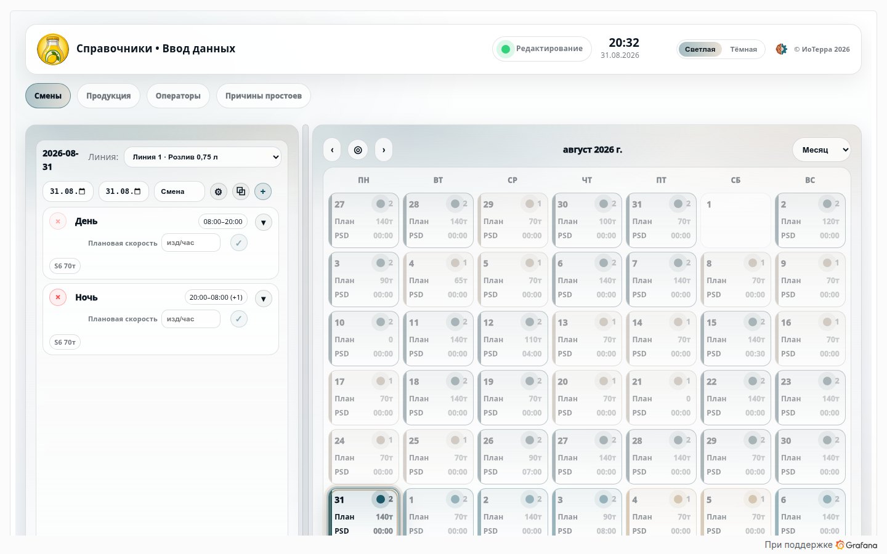
Task: Open the Линия 1 line dropdown
Action: tap(203, 157)
